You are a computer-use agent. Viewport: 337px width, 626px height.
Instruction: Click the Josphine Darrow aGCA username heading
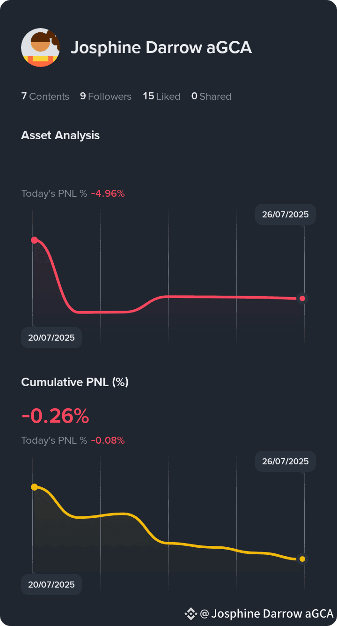[x=161, y=47]
